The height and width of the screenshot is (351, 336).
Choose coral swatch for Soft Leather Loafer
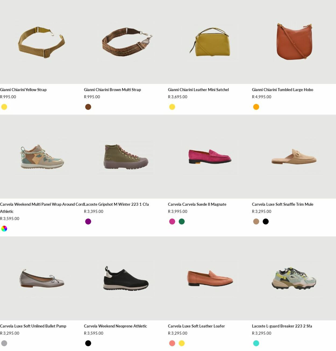pyautogui.click(x=172, y=343)
